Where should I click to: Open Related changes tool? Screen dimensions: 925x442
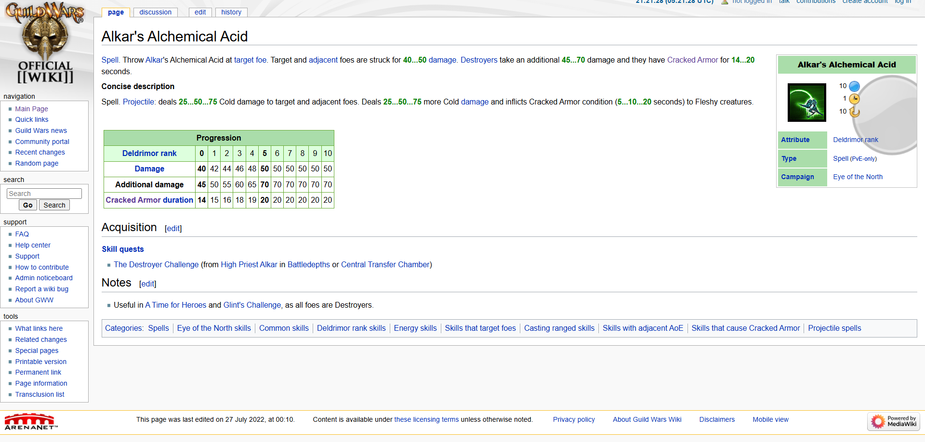(x=41, y=339)
